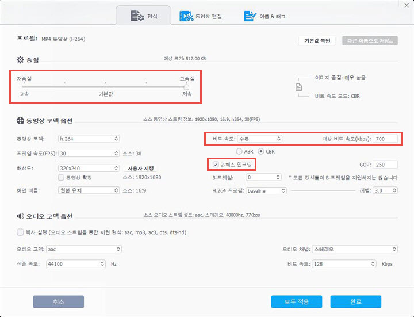Set quality slider to 저품질 end

[24, 87]
